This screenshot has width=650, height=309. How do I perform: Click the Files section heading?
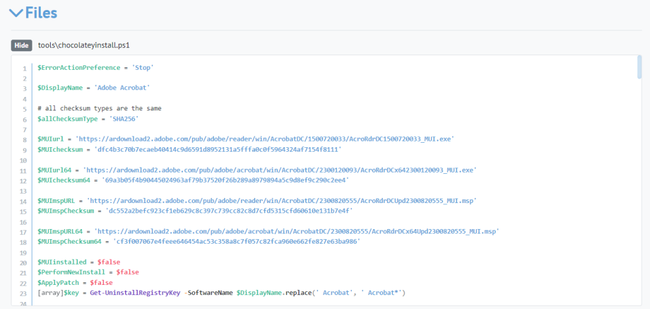tap(41, 13)
